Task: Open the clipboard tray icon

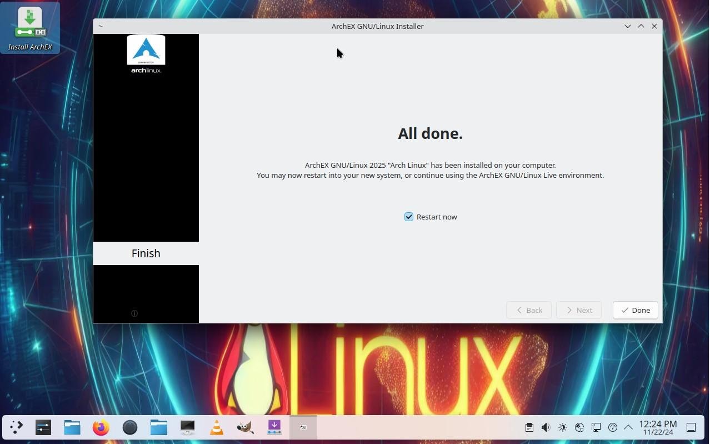Action: click(x=529, y=427)
